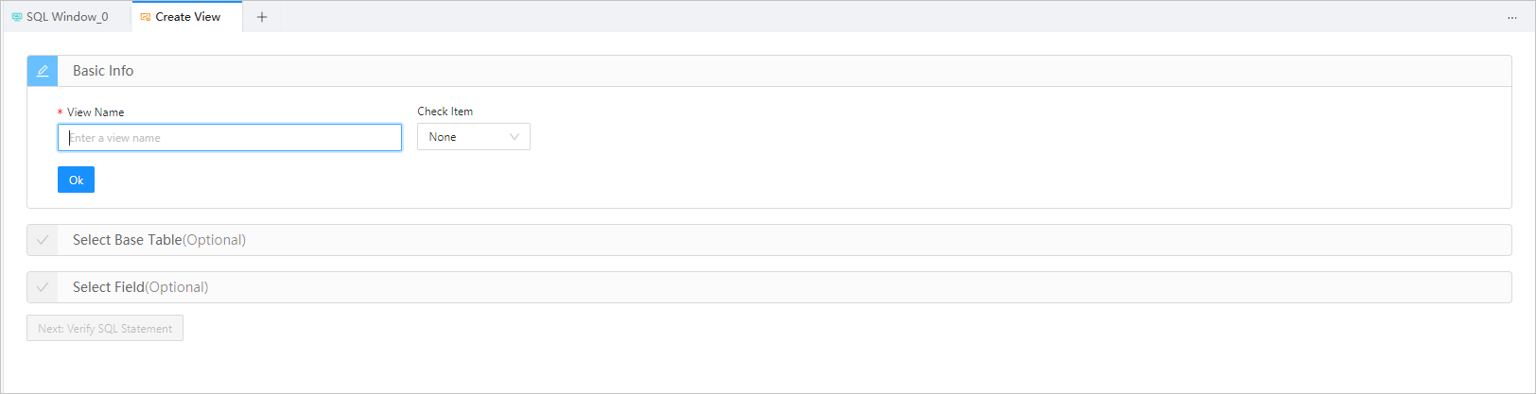Click Next: Verify SQL Statement button
The width and height of the screenshot is (1536, 394).
tap(105, 329)
